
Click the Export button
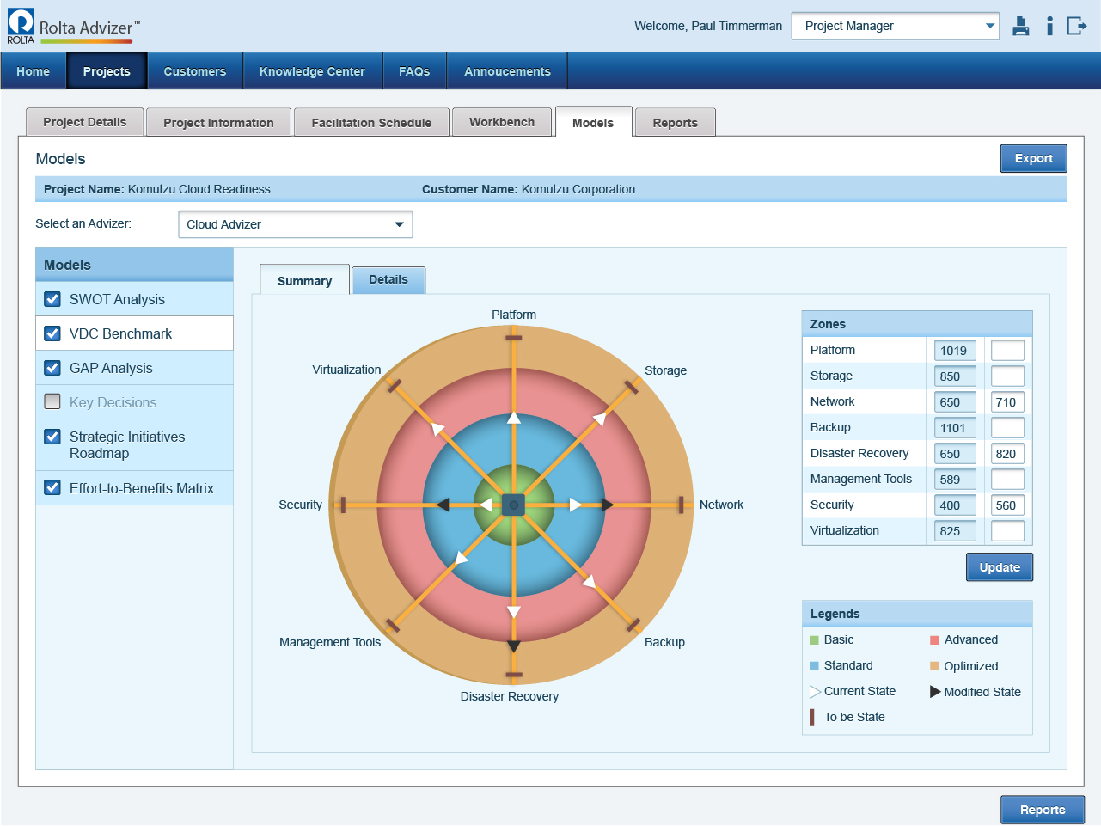tap(1033, 158)
